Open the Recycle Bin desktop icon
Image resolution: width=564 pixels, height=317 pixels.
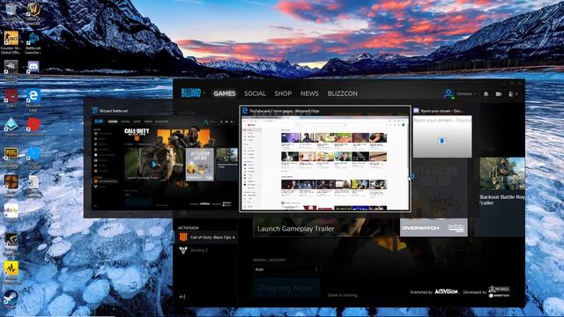point(11,11)
